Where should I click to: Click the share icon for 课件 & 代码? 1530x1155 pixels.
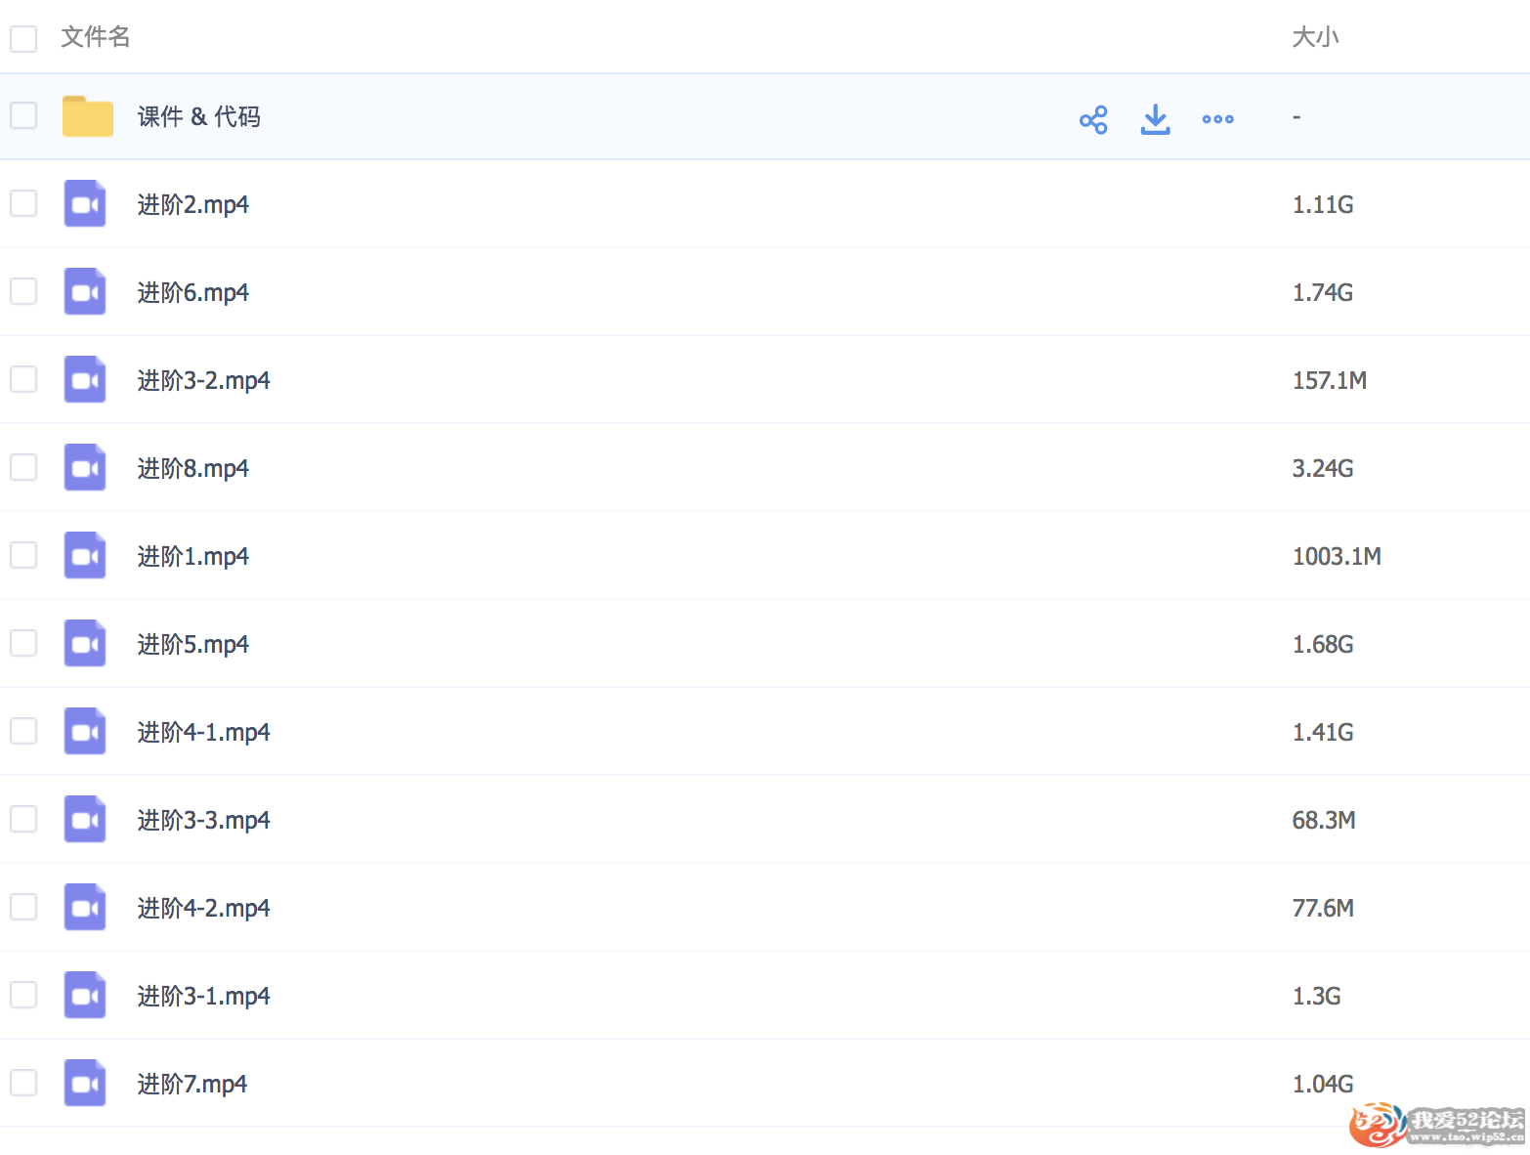click(1093, 119)
